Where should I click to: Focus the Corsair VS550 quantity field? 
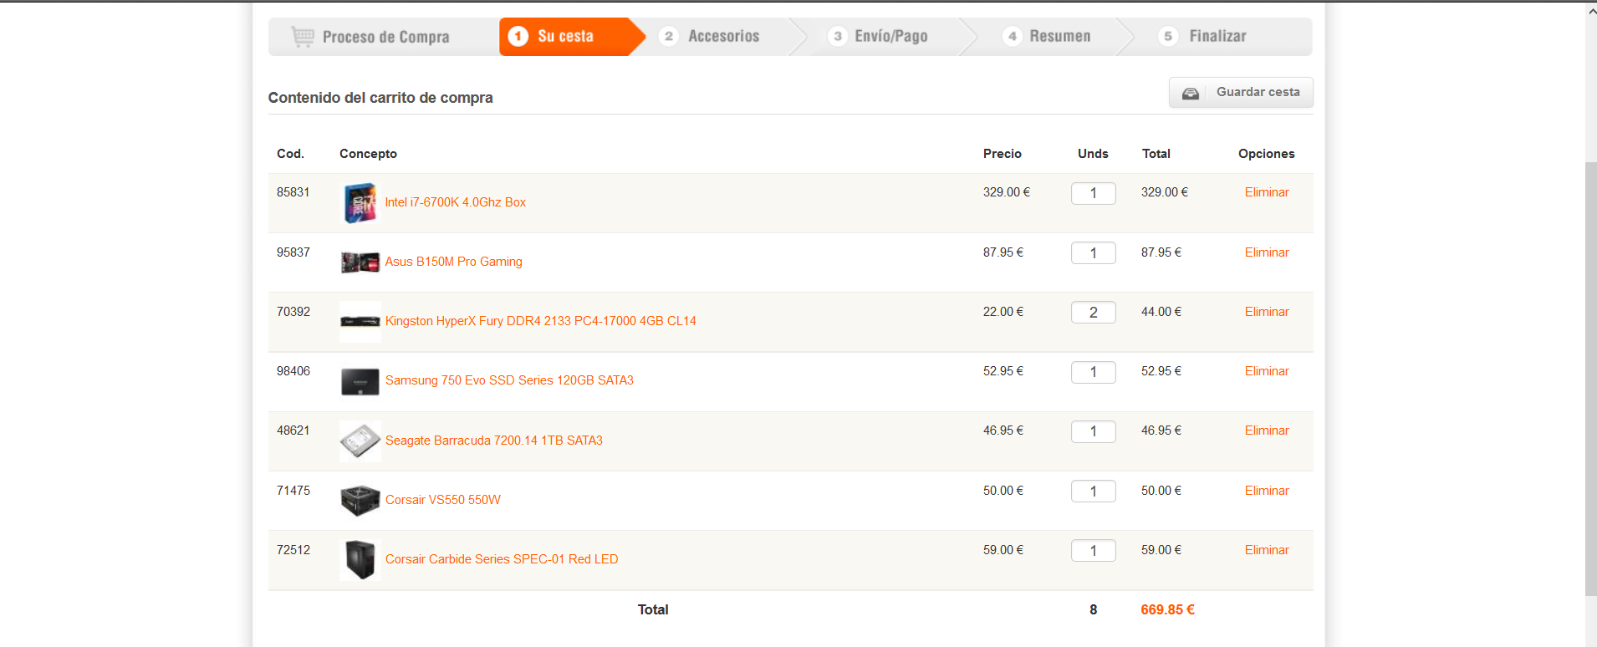pos(1094,492)
